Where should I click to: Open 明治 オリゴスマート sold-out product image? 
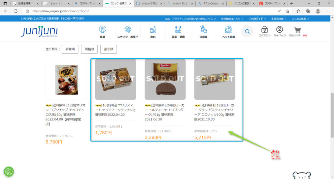115,79
